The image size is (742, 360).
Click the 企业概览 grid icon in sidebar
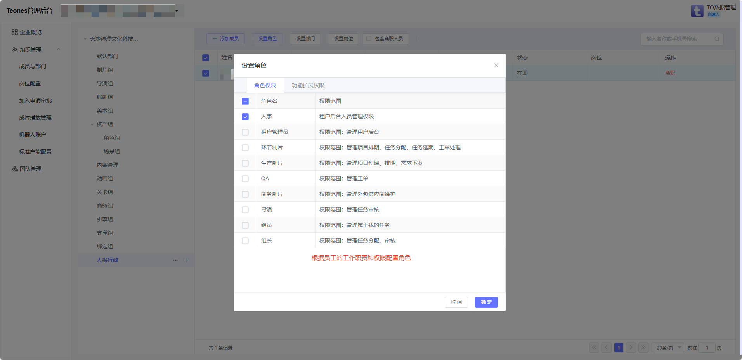click(x=15, y=32)
